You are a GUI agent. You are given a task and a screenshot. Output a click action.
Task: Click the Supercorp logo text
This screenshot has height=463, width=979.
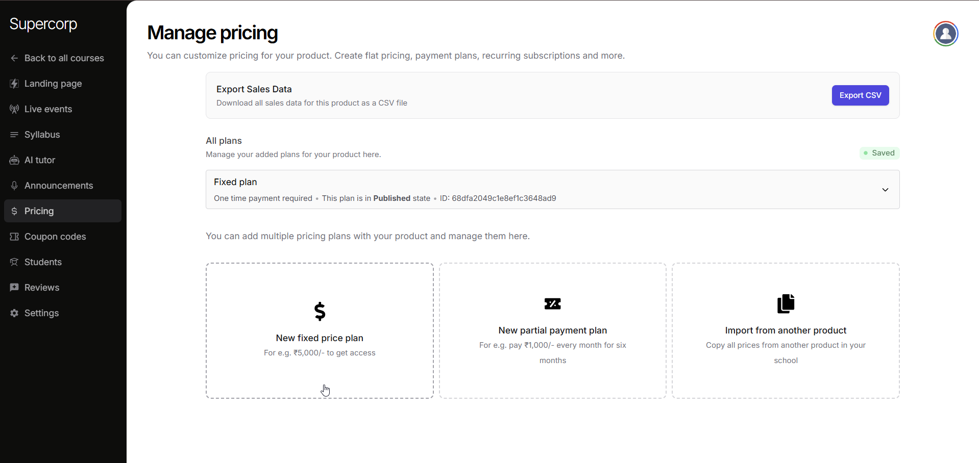coord(43,24)
